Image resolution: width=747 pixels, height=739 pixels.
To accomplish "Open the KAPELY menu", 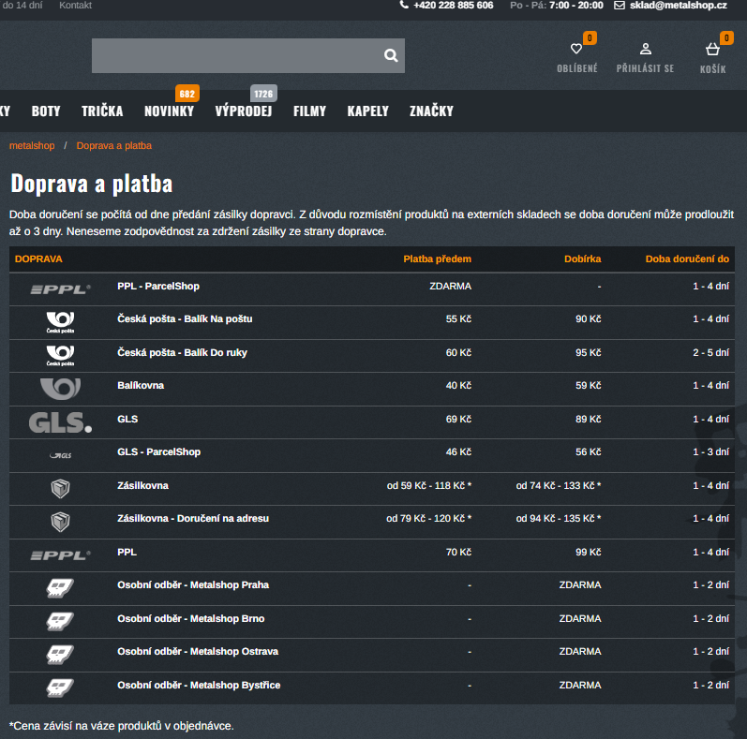I will point(367,111).
